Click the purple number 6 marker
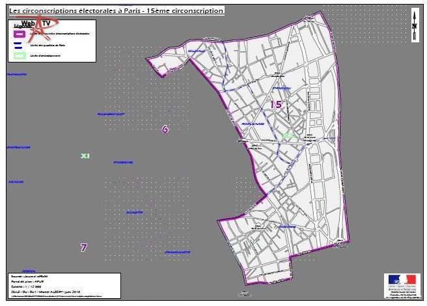This screenshot has width=427, height=306. 165,130
